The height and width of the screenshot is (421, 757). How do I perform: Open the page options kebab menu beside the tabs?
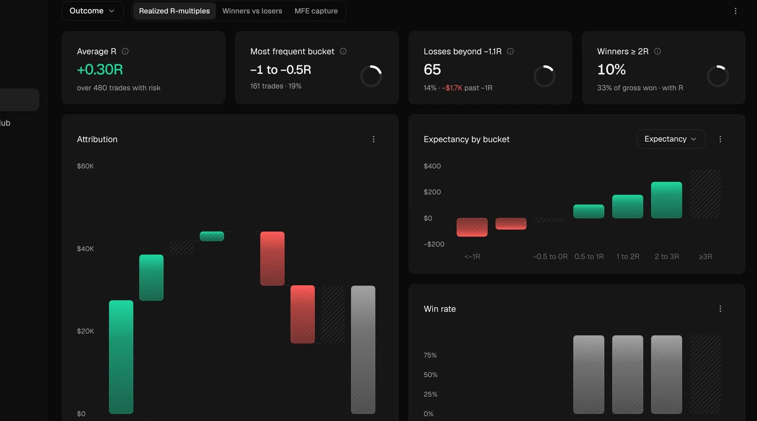pyautogui.click(x=735, y=11)
